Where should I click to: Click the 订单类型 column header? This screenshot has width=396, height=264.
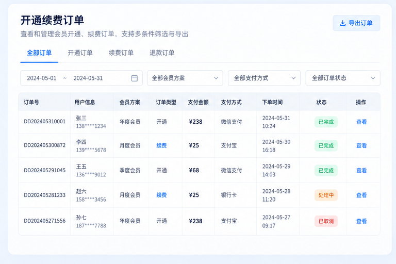click(x=166, y=102)
